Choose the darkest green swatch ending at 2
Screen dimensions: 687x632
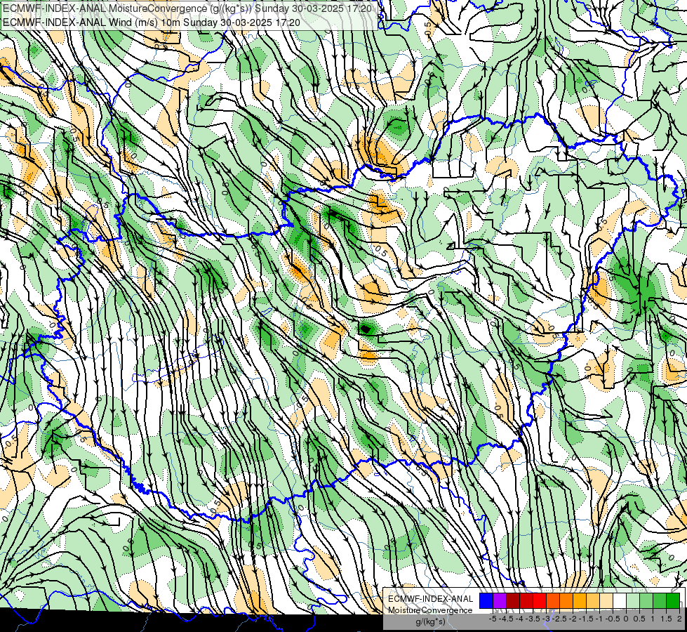(673, 601)
